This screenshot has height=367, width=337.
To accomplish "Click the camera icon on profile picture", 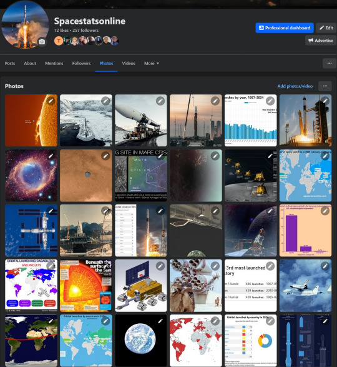I will 42,42.
